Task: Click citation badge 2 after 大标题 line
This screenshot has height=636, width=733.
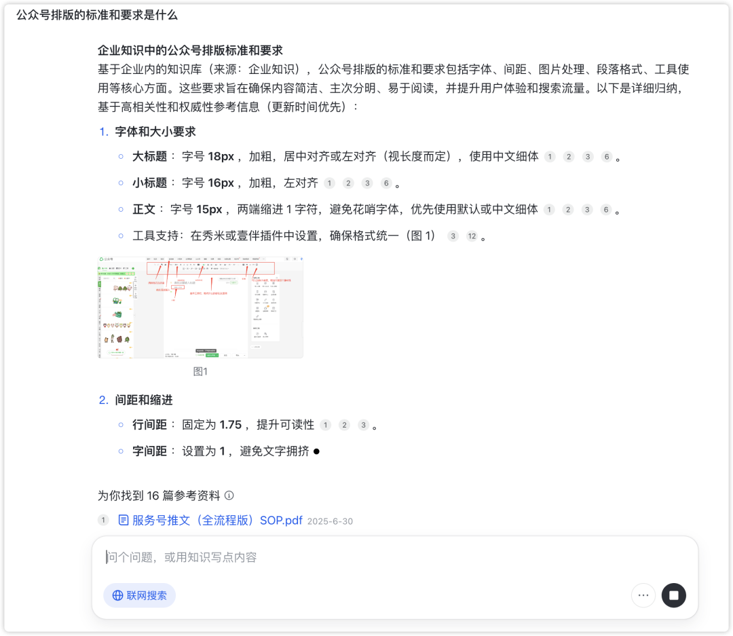Action: (568, 156)
